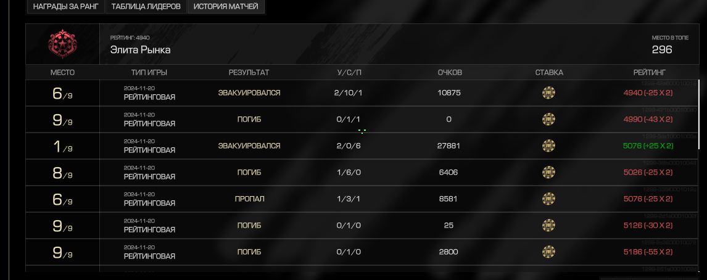The image size is (707, 280).
Task: Click the bet chip in the 2800 points row
Action: [x=548, y=252]
